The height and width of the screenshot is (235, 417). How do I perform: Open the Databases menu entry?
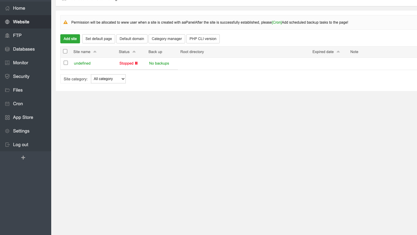click(x=25, y=49)
